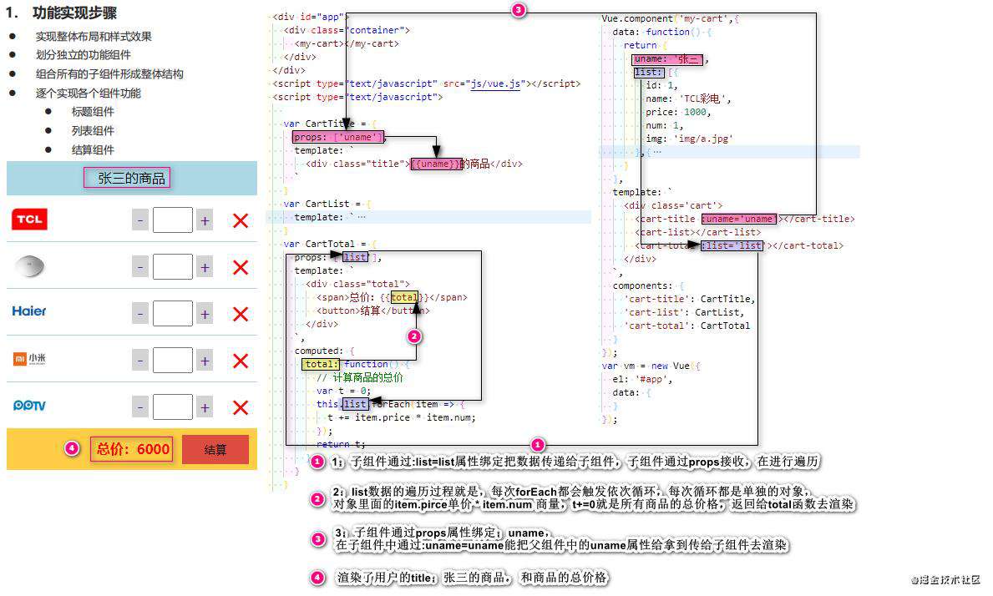The width and height of the screenshot is (993, 596).
Task: Select sub-bullet 标题组件
Action: (93, 112)
